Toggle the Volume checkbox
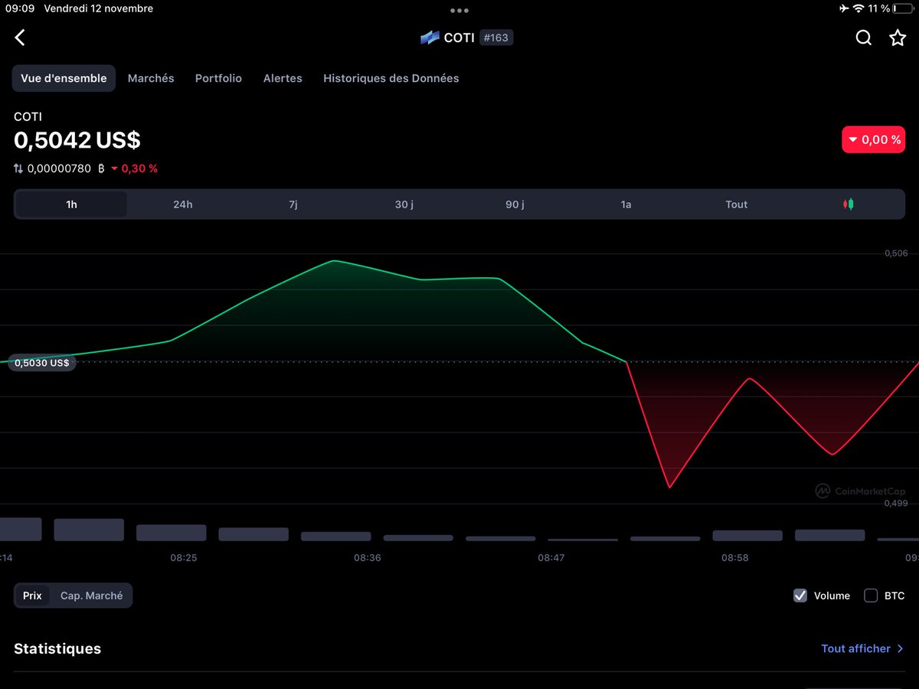This screenshot has width=919, height=689. pos(800,596)
